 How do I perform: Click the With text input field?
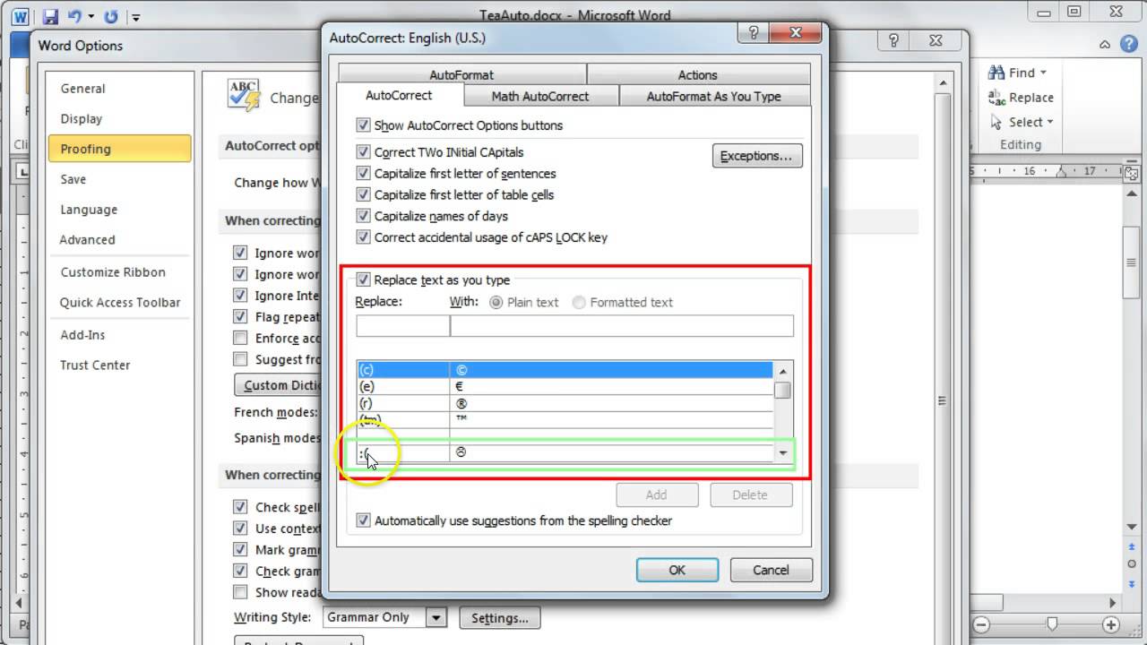click(622, 326)
